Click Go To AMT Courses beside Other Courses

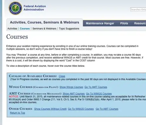tap(107, 109)
